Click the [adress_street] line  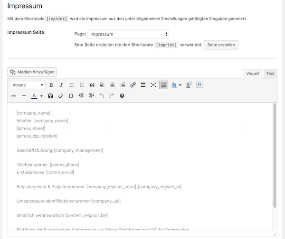point(31,129)
